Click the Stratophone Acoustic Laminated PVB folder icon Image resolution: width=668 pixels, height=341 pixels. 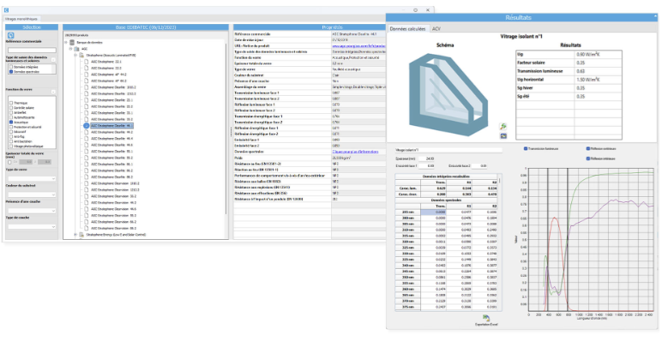pos(81,56)
